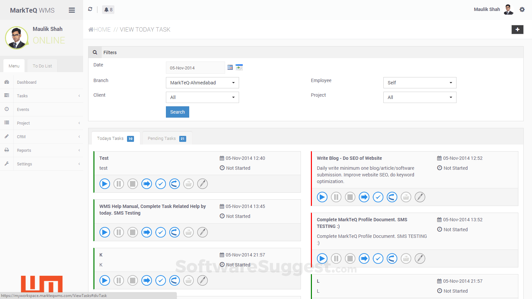
Task: Click the sidebar profile photo of Maulik Shah
Action: (17, 38)
